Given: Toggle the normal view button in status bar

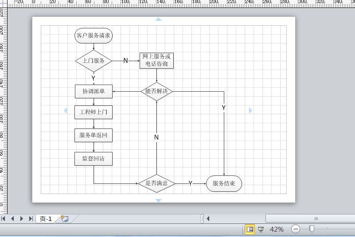Looking at the screenshot, I should (250, 229).
